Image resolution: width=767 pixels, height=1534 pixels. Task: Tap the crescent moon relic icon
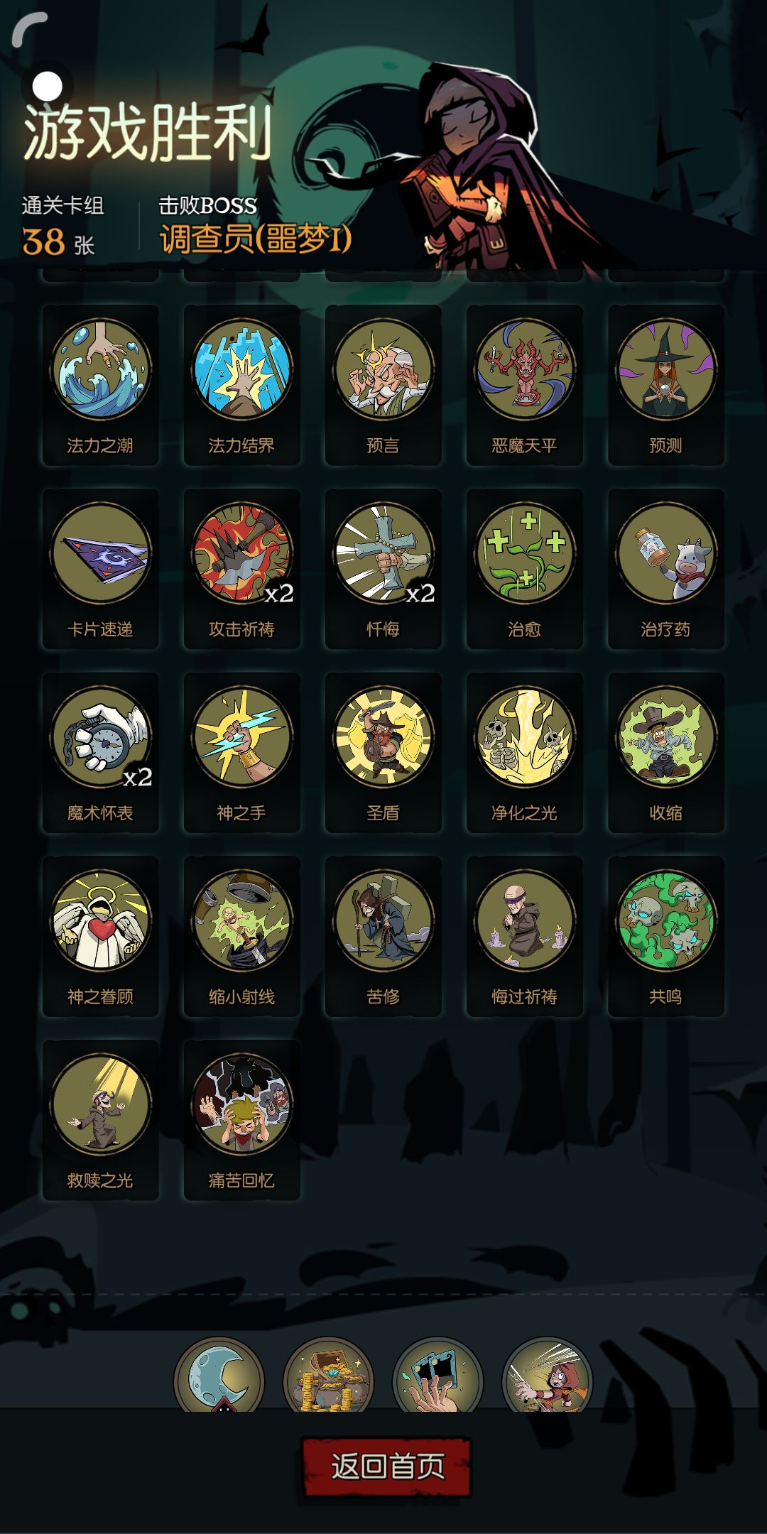(219, 1376)
